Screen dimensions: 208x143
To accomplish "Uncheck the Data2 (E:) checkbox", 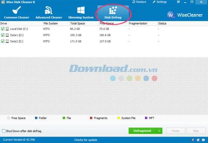I will [x=3, y=41].
